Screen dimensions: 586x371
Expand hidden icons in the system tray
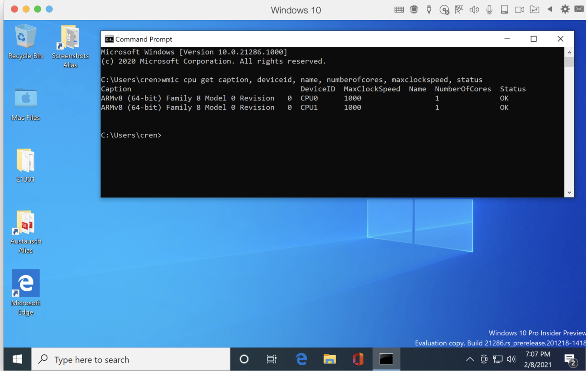tap(470, 359)
